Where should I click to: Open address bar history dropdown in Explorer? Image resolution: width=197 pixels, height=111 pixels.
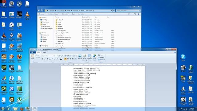click(x=111, y=10)
